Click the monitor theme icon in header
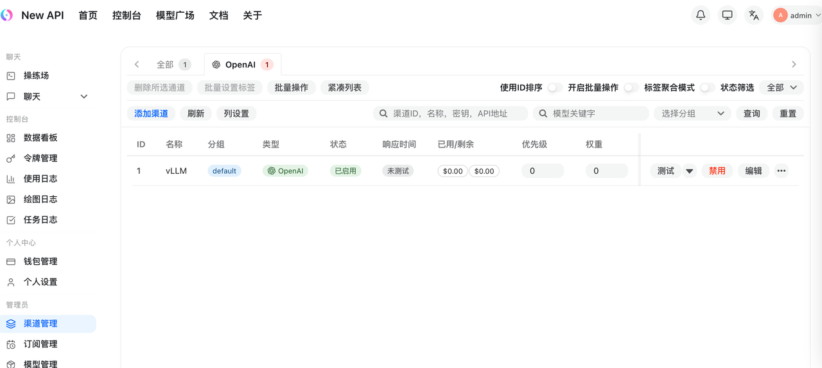 pos(727,15)
